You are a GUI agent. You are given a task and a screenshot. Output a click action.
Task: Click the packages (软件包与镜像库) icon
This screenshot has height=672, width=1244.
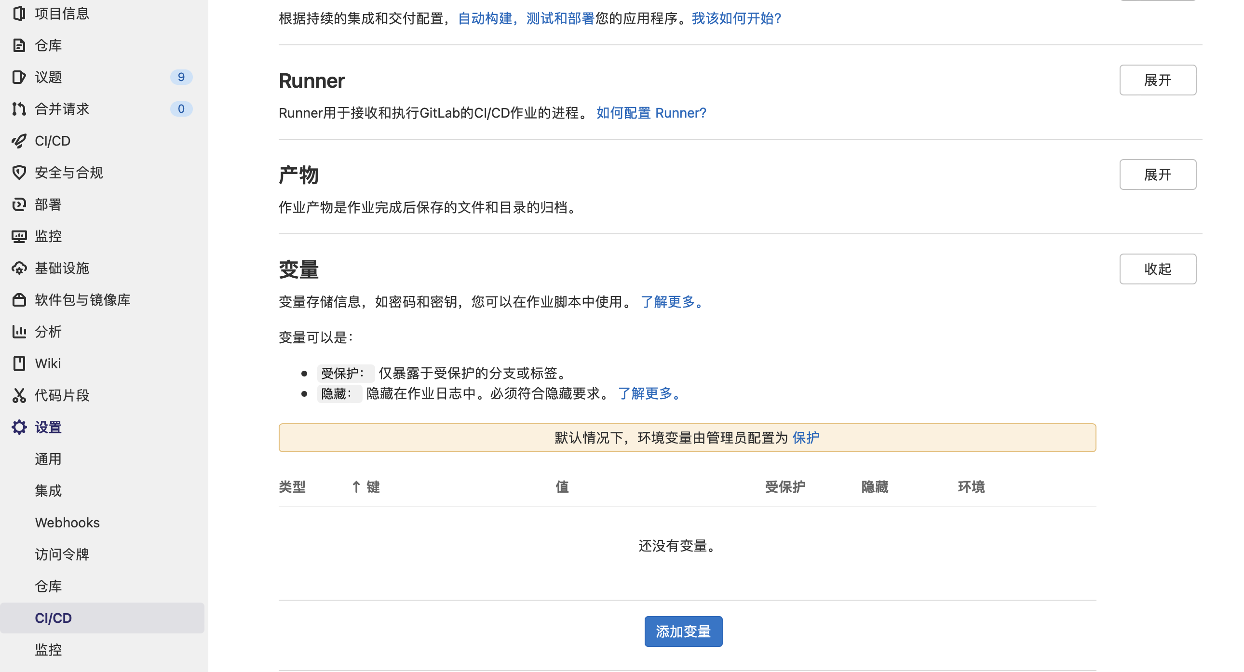tap(19, 300)
